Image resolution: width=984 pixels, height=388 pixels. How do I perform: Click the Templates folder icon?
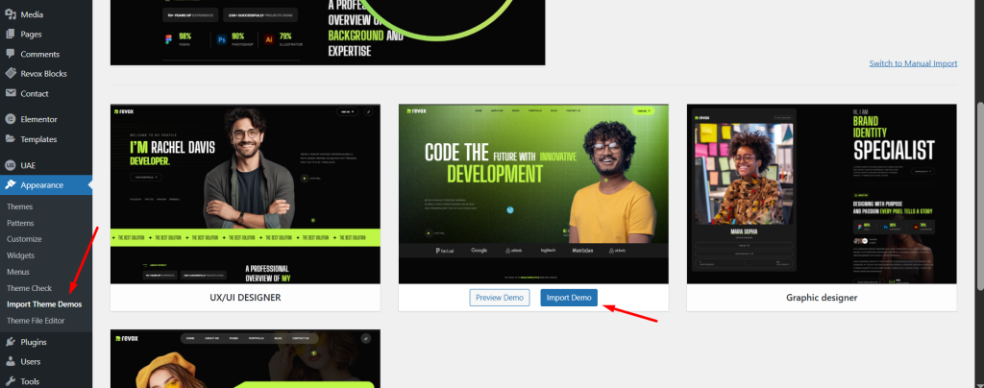coord(10,139)
